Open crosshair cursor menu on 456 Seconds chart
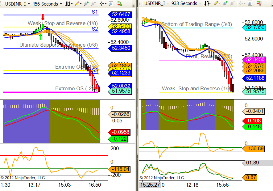Viewport: 273px width, 191px height. [103, 4]
